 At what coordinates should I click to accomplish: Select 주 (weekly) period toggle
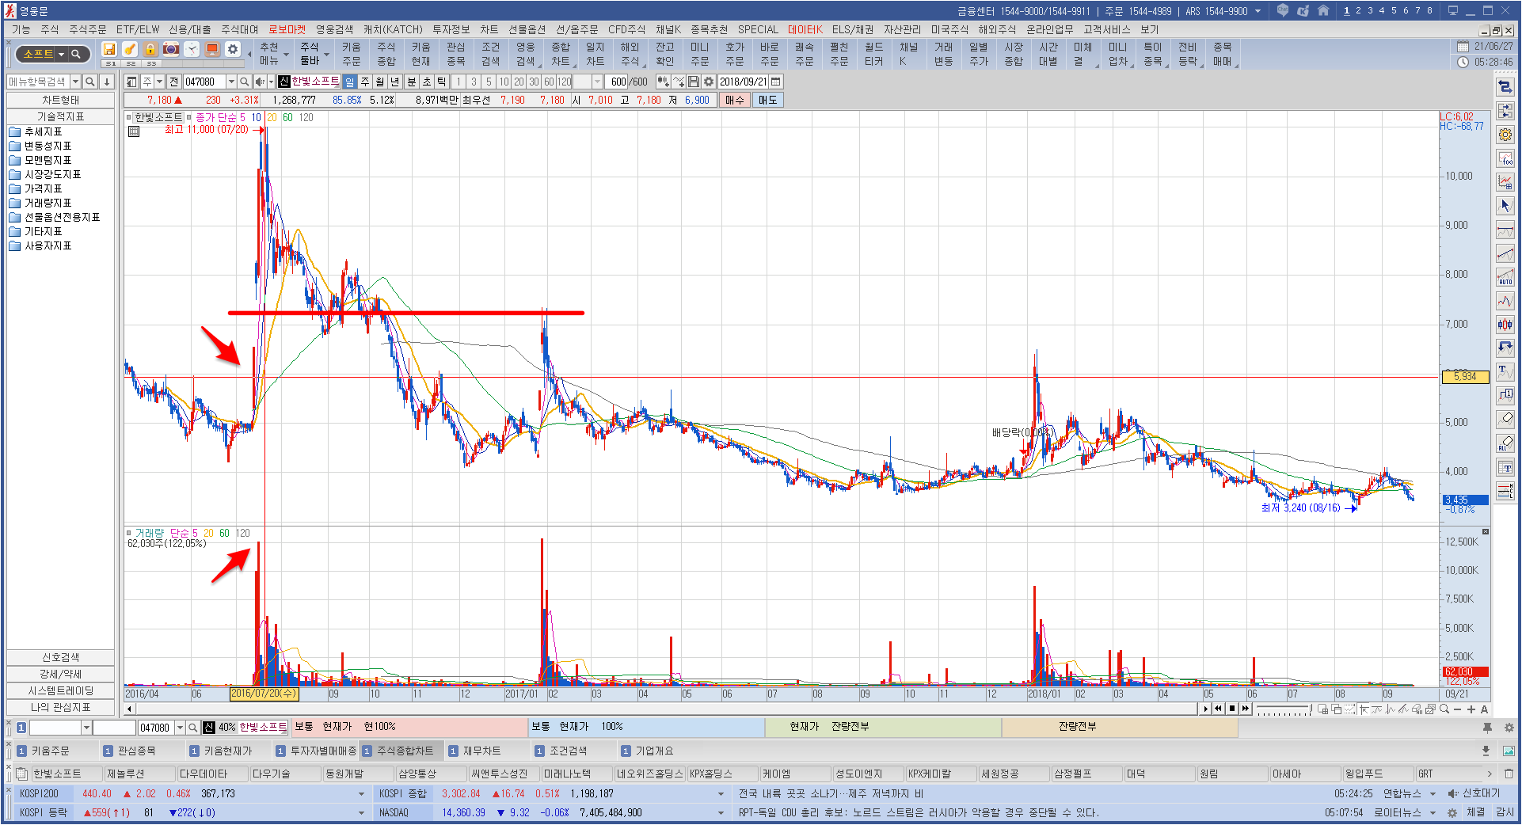(365, 82)
